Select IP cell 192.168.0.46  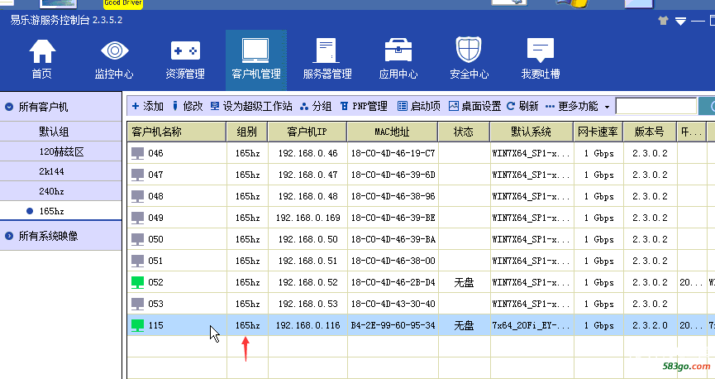tap(307, 153)
